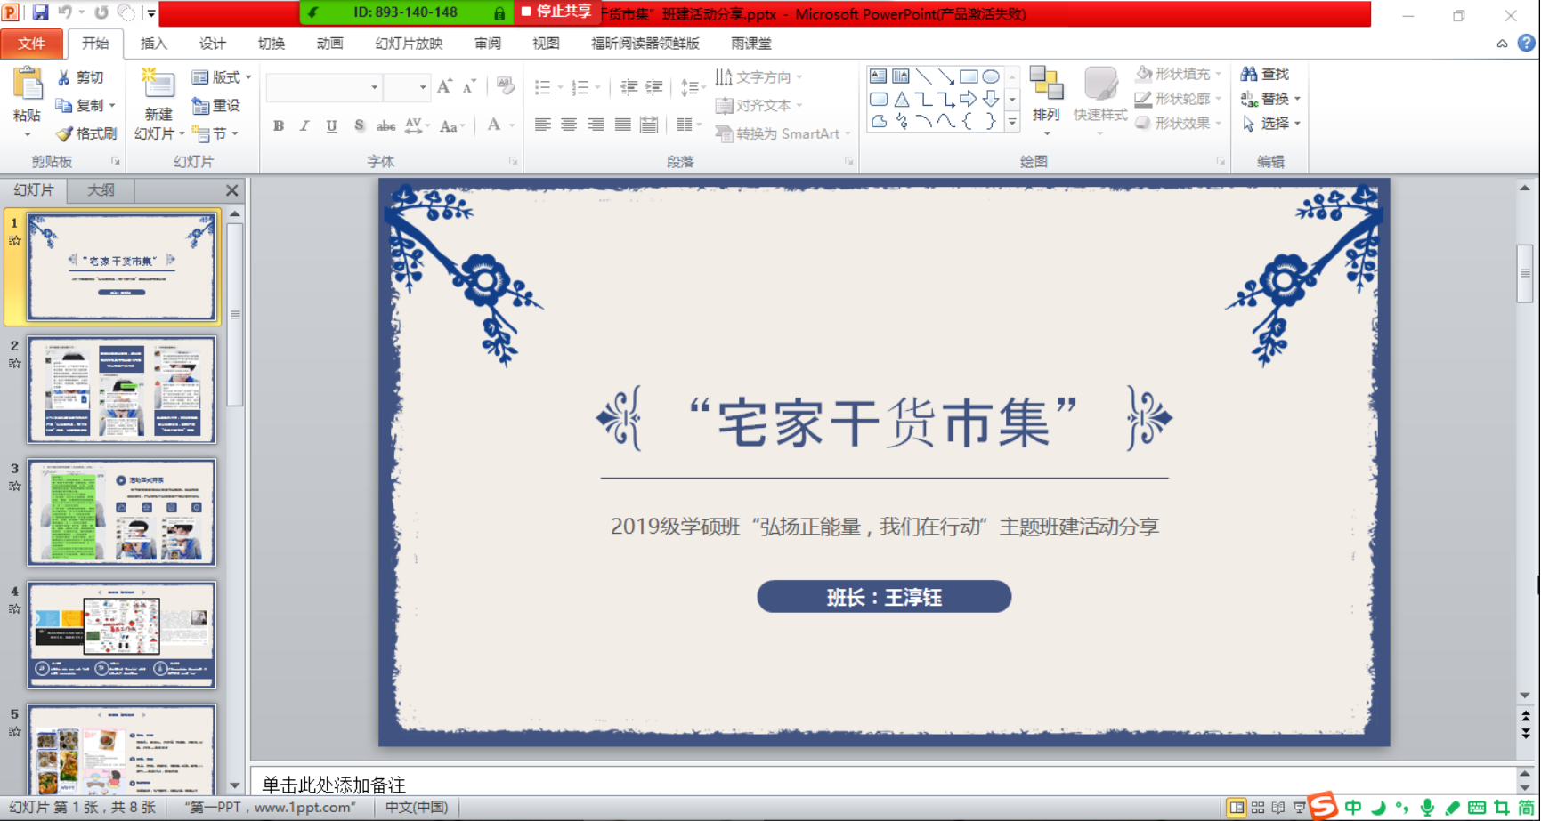
Task: Expand the Layout (版式) dropdown
Action: point(248,77)
